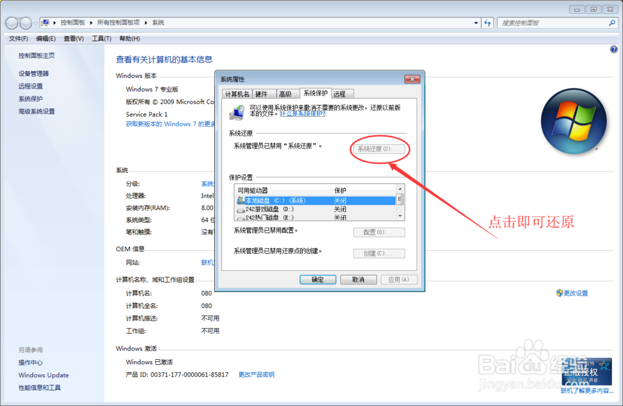Click the 取消 button in the dialog
623x406 pixels.
coord(358,279)
